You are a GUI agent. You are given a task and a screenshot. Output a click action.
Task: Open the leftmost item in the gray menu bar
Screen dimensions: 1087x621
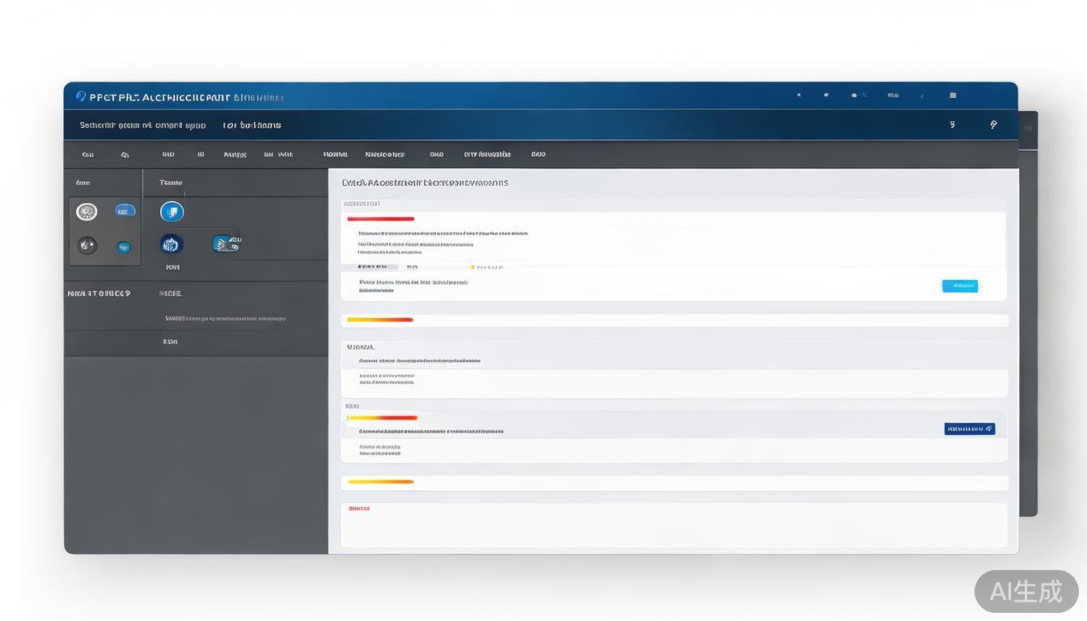[87, 154]
